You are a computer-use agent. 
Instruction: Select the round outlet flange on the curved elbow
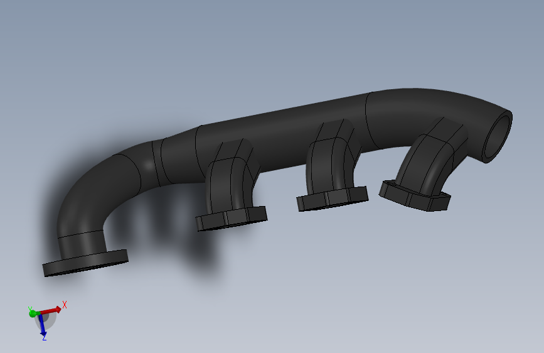85,263
